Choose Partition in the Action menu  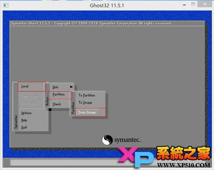coord(60,95)
